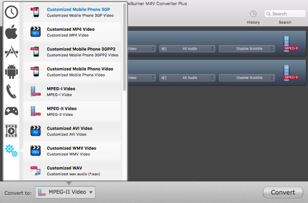The image size is (308, 203).
Task: Open the first row Video track dropdown
Action: pyautogui.click(x=142, y=49)
